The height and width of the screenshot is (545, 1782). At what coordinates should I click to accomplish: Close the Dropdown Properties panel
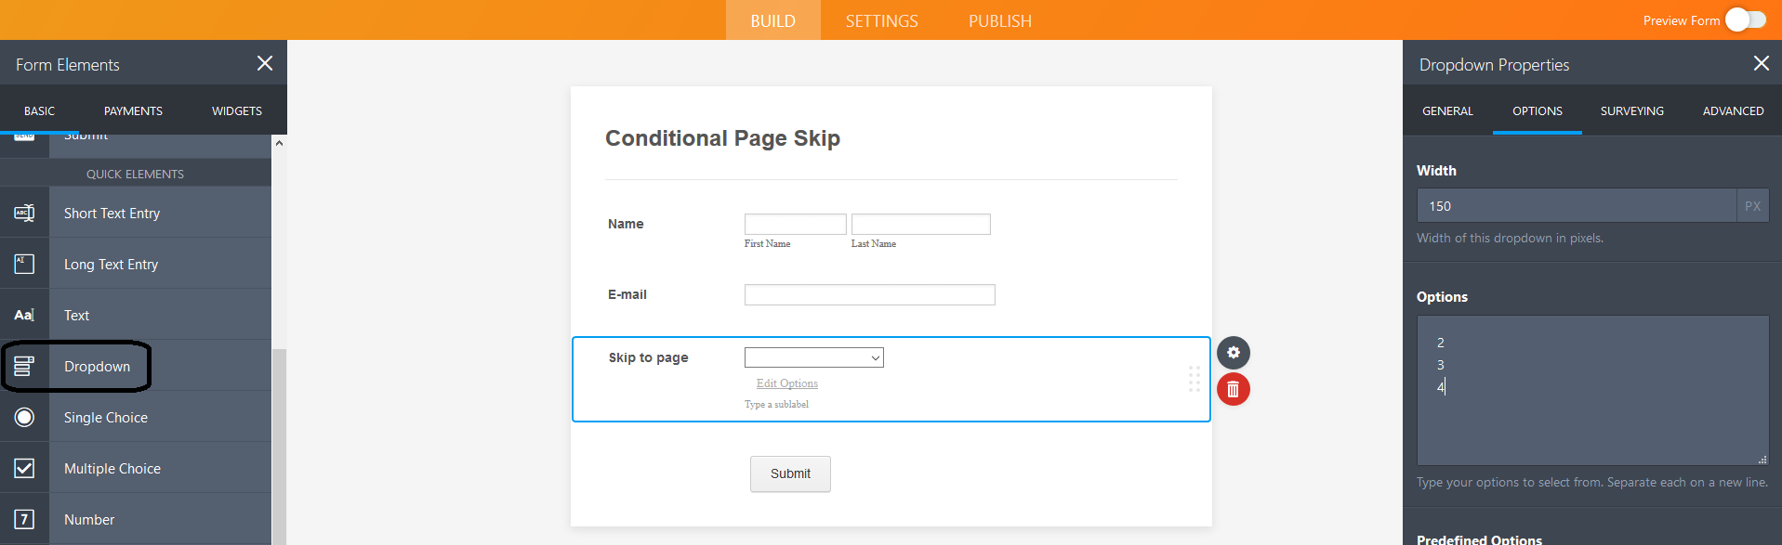click(1761, 63)
